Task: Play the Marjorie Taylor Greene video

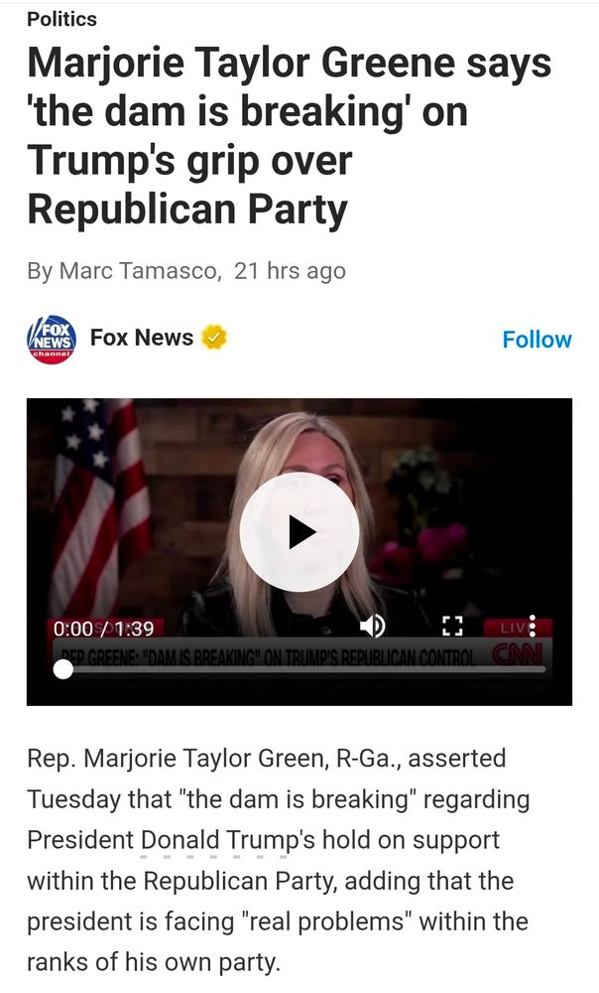Action: click(x=299, y=532)
